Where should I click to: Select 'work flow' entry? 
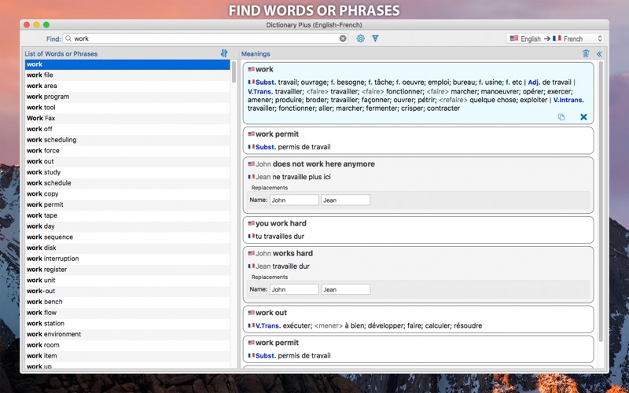pos(127,313)
